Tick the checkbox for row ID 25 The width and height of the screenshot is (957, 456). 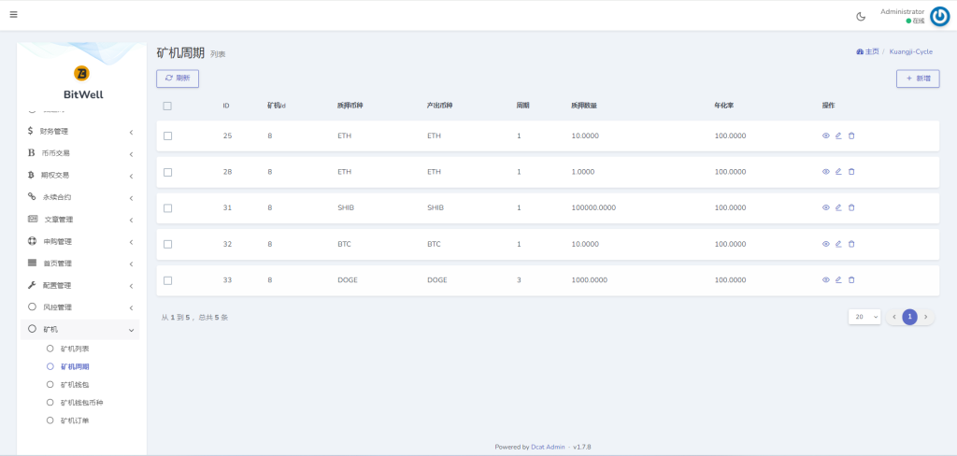[167, 135]
